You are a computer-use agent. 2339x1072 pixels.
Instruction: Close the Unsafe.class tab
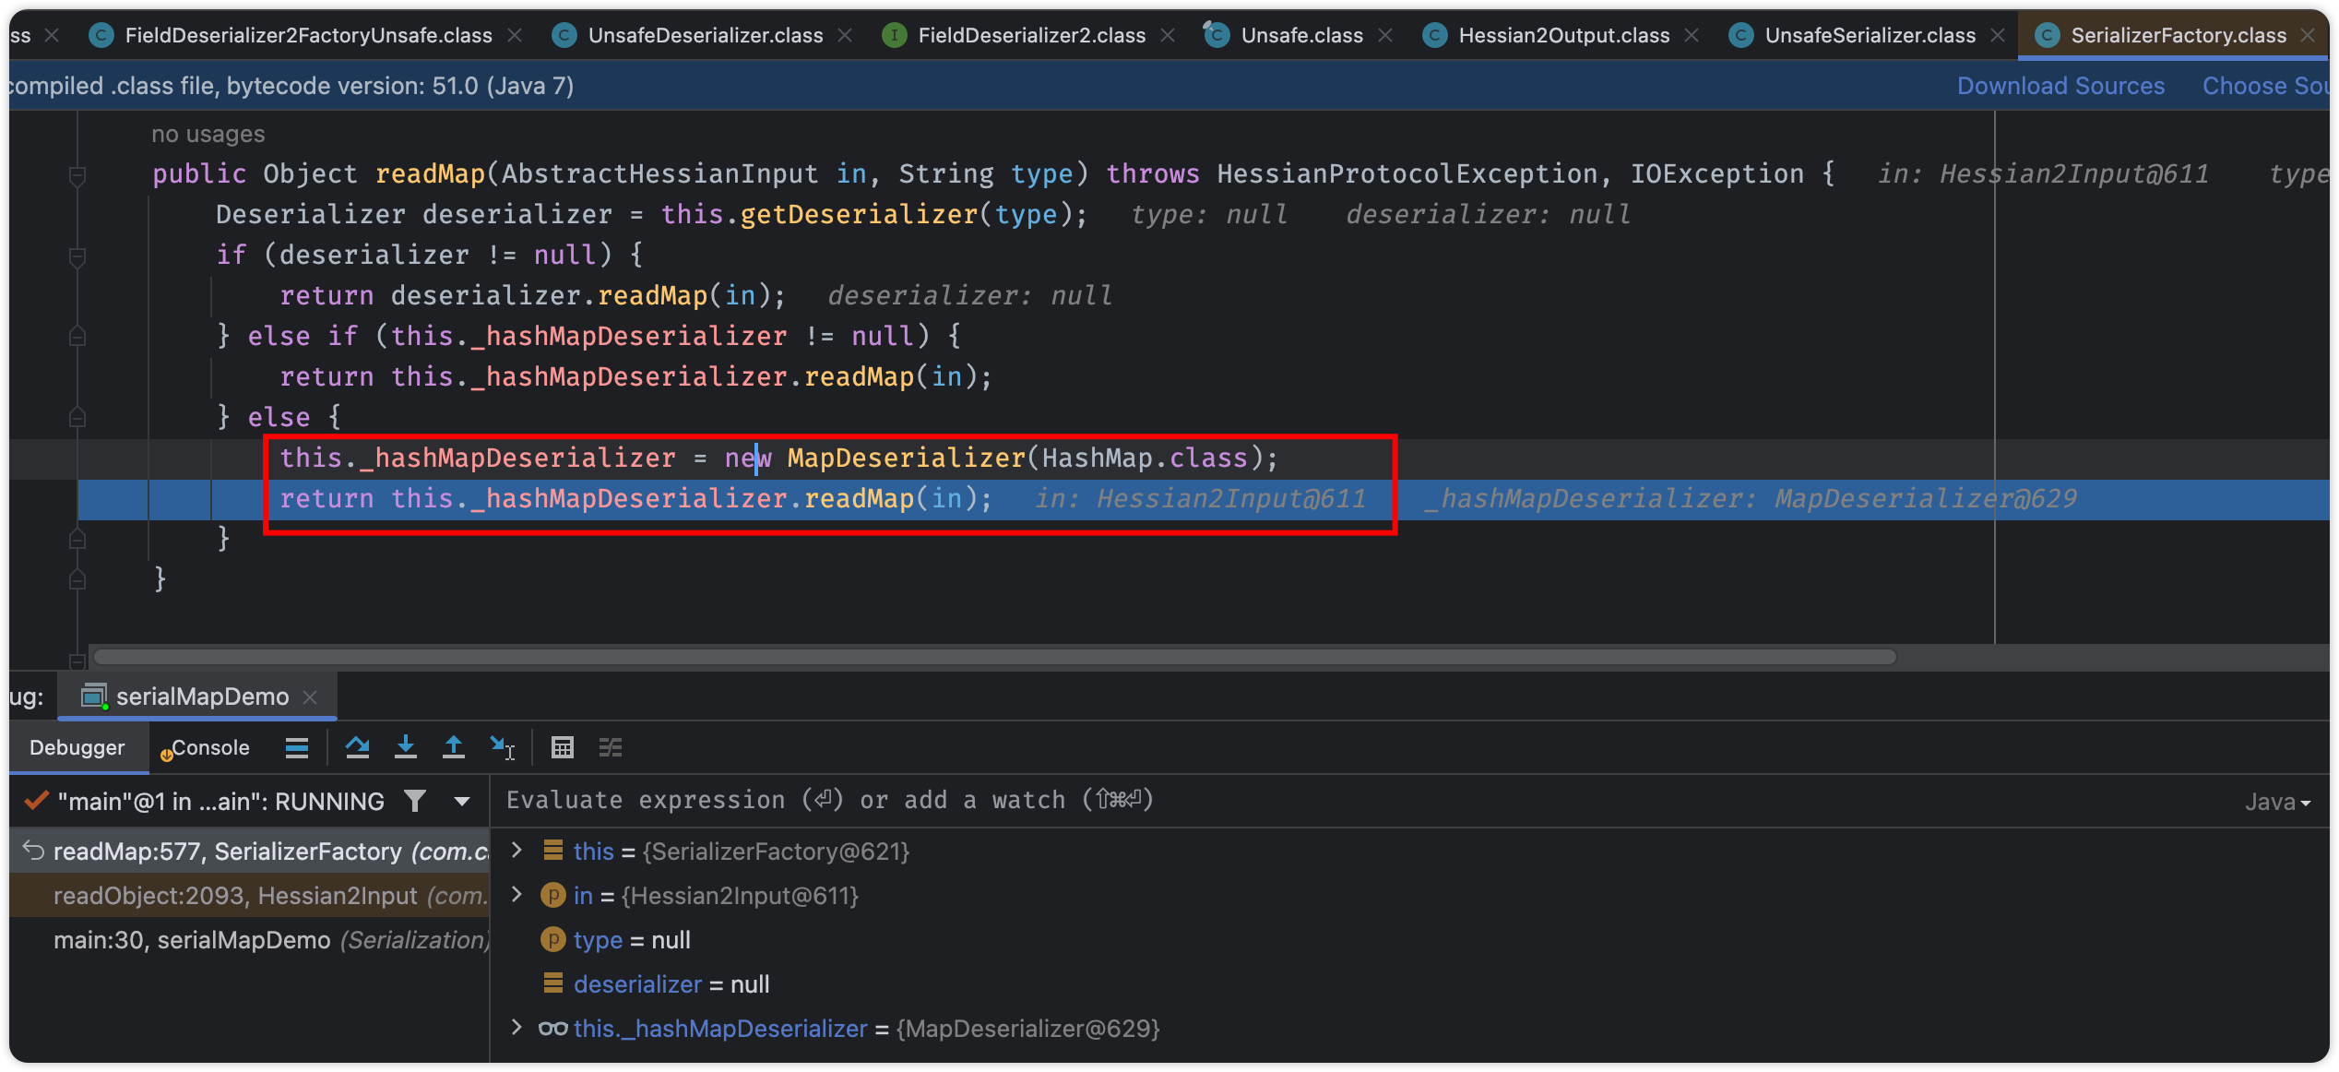pos(1385,35)
